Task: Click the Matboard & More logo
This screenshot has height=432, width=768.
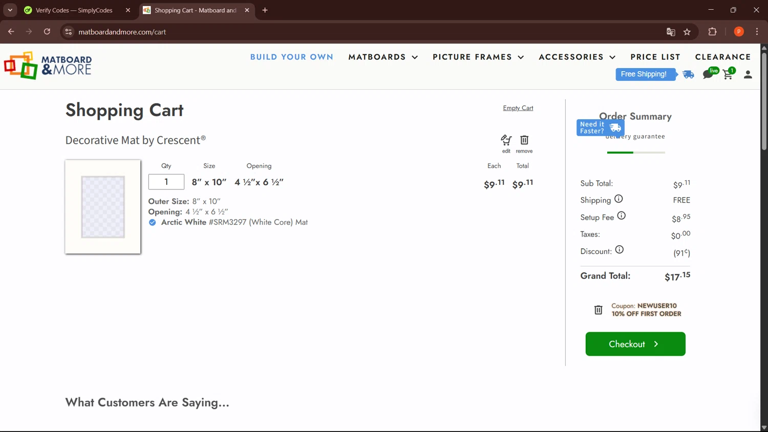Action: [48, 66]
